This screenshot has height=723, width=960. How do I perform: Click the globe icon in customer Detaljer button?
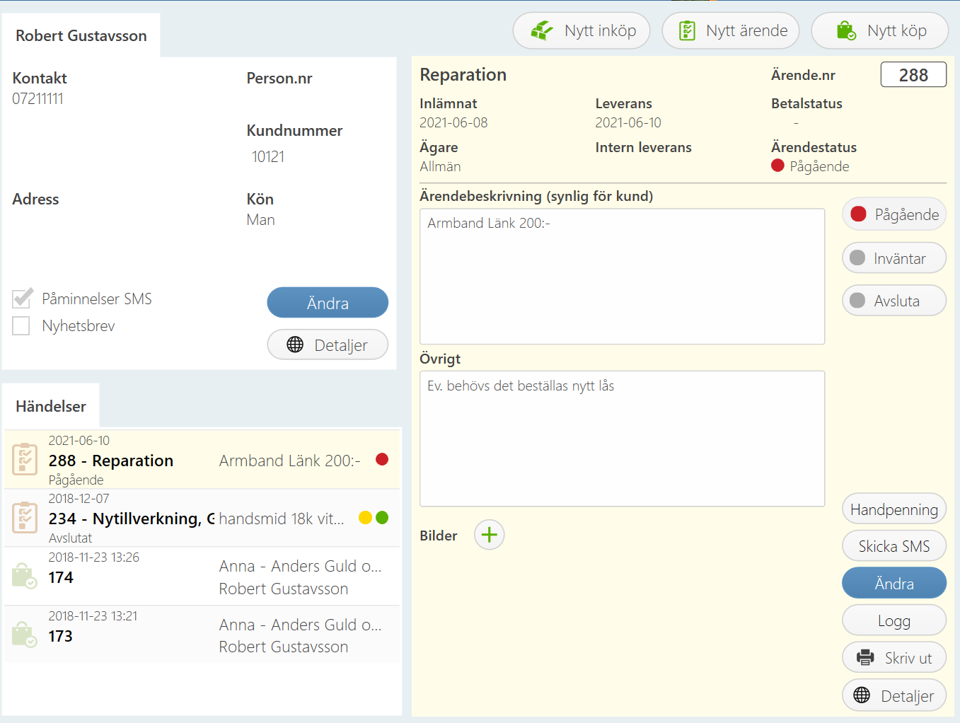click(x=295, y=345)
